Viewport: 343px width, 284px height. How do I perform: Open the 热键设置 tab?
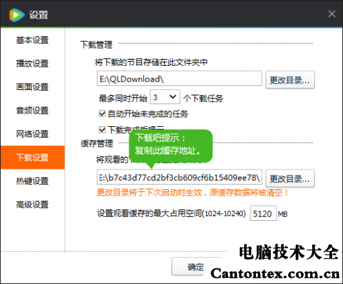(32, 181)
